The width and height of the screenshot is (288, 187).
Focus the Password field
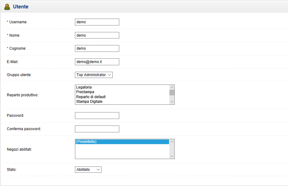pyautogui.click(x=97, y=116)
